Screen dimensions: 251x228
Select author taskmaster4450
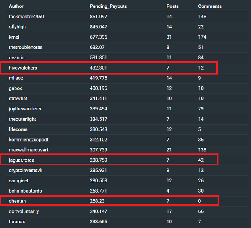click(x=26, y=17)
